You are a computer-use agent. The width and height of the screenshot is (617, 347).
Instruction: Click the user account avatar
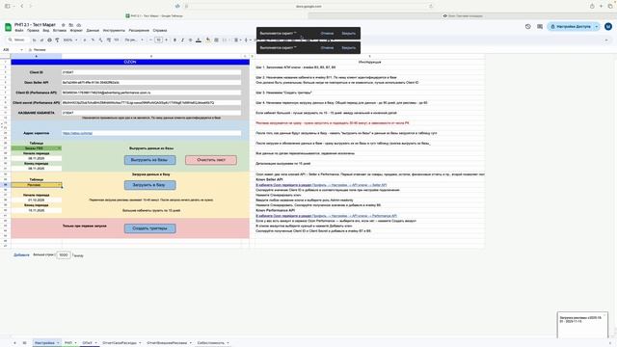click(x=608, y=26)
